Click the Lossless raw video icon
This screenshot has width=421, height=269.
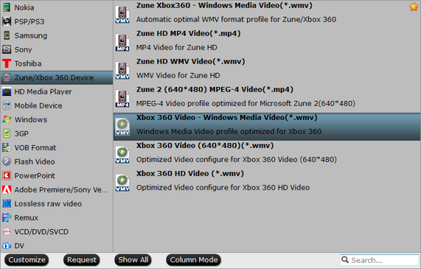tap(6, 204)
